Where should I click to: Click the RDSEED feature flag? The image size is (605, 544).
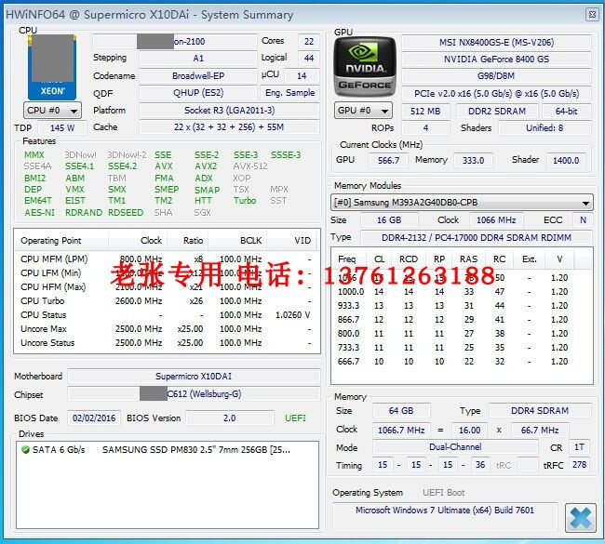(x=126, y=212)
